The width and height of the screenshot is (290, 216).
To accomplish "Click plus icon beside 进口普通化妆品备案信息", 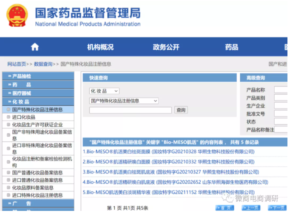I will coord(8,180).
